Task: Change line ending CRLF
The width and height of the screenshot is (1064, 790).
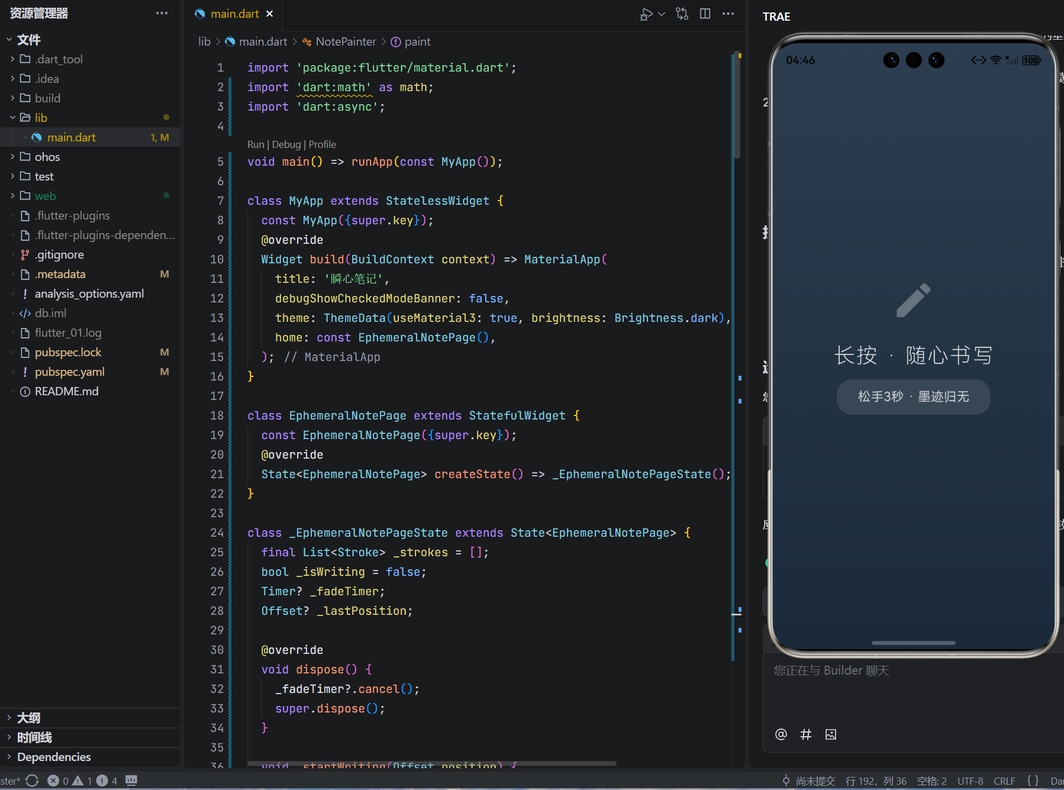Action: [x=1004, y=781]
